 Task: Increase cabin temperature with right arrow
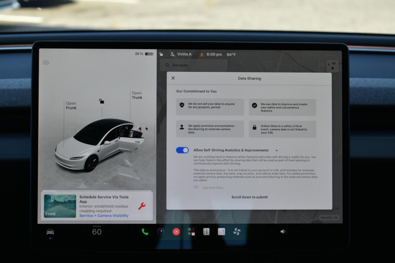[x=110, y=232]
